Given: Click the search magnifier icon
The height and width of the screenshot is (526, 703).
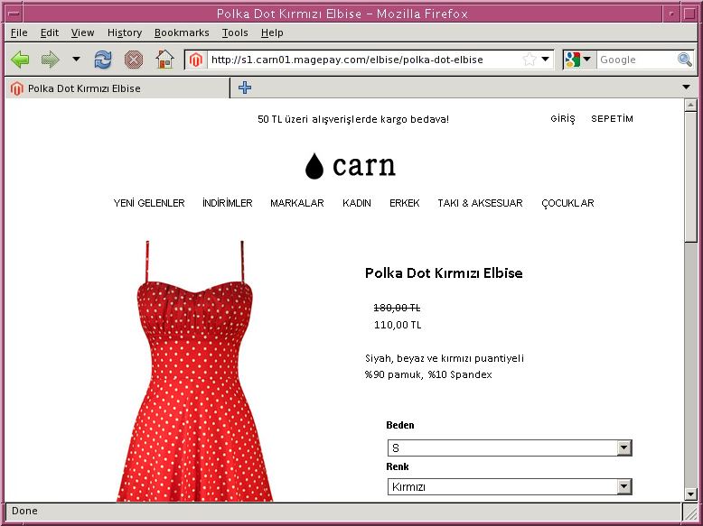Looking at the screenshot, I should [x=684, y=60].
